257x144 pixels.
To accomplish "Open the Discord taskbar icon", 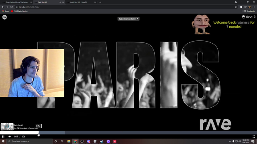I will 89,141.
